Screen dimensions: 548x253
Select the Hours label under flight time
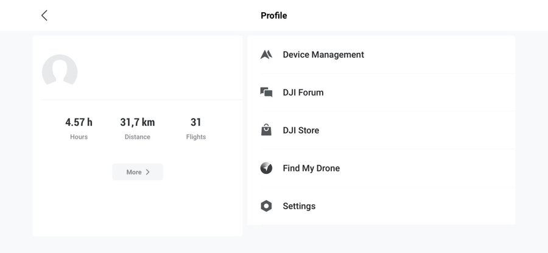(79, 137)
